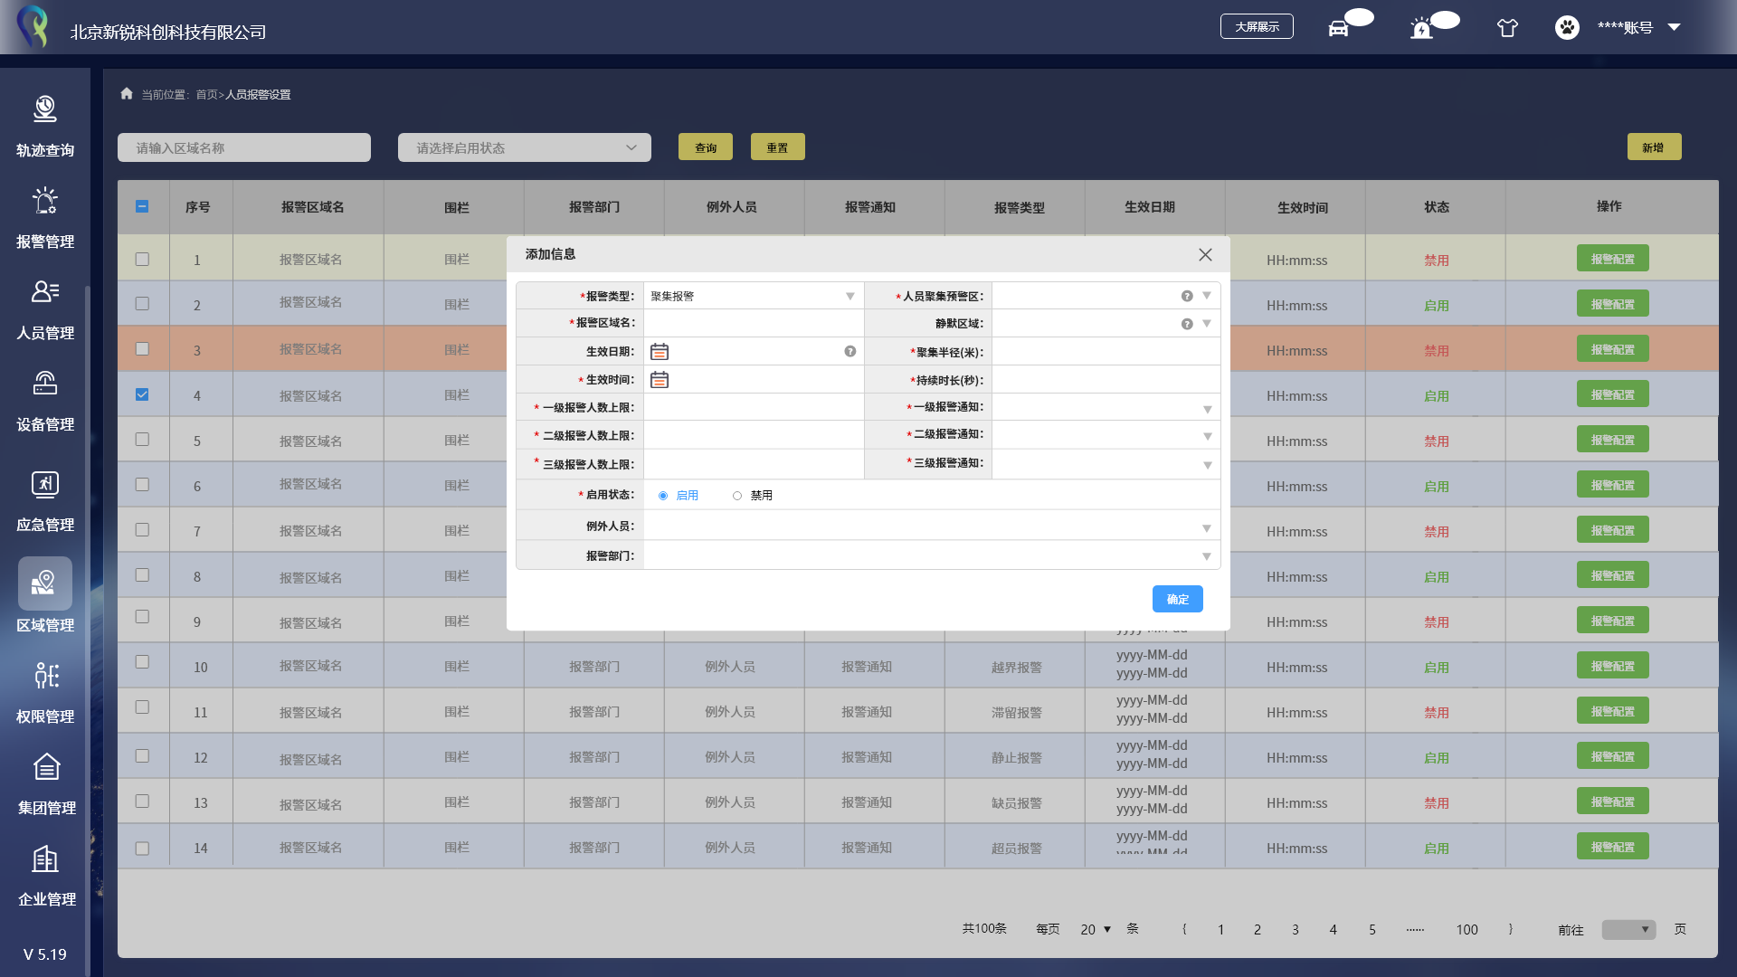Open the 轨迹查询 sidebar icon
This screenshot has width=1737, height=977.
click(45, 109)
